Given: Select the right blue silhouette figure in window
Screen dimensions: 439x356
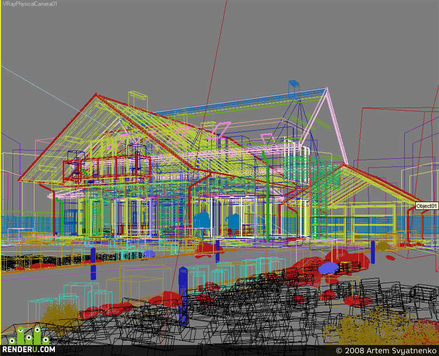Looking at the screenshot, I should click(234, 222).
